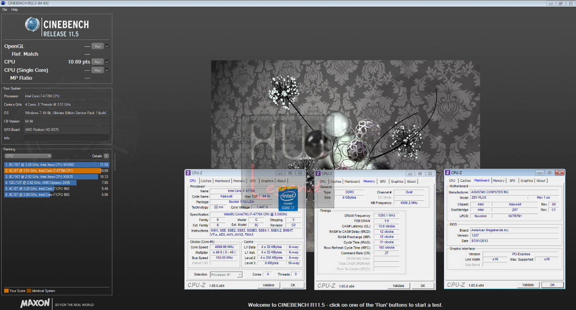The image size is (576, 310).
Task: Open the Processor #1 selection dropdown
Action: (226, 275)
